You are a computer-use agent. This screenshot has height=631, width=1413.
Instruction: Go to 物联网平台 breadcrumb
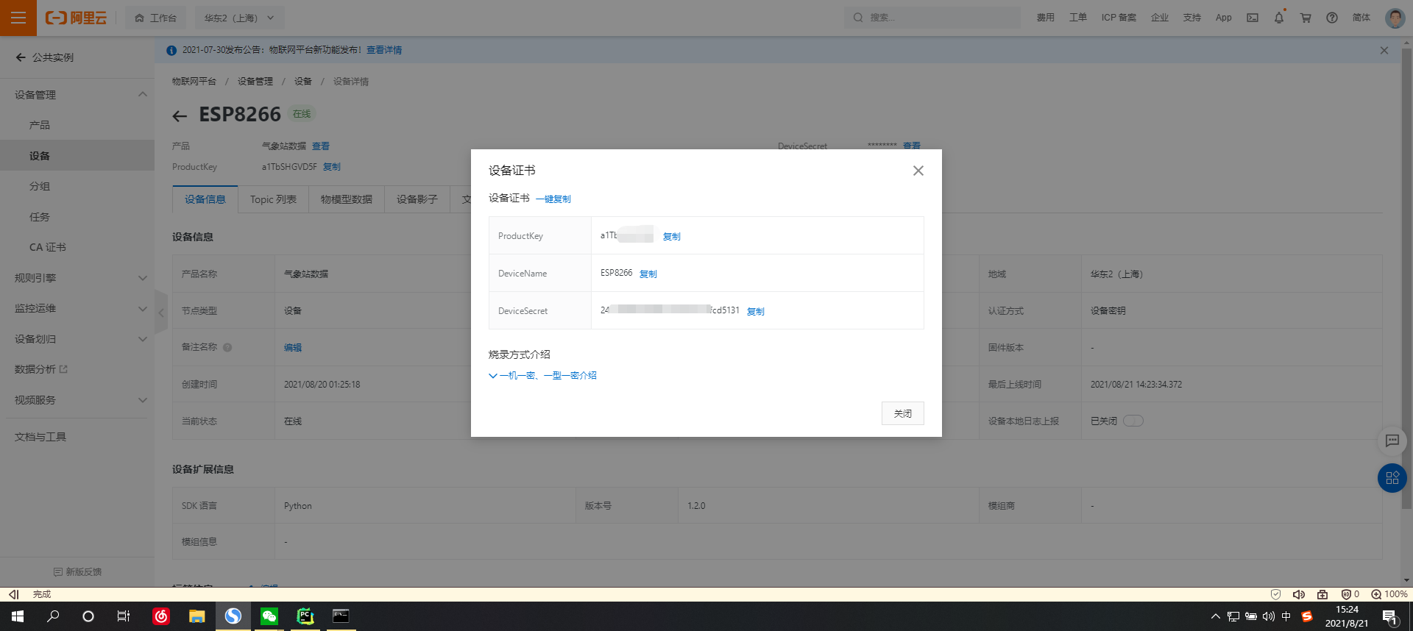coord(194,82)
